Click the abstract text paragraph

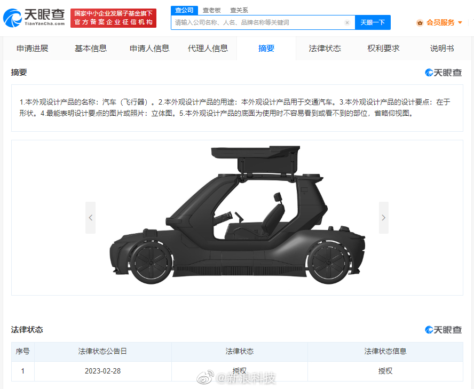click(235, 108)
